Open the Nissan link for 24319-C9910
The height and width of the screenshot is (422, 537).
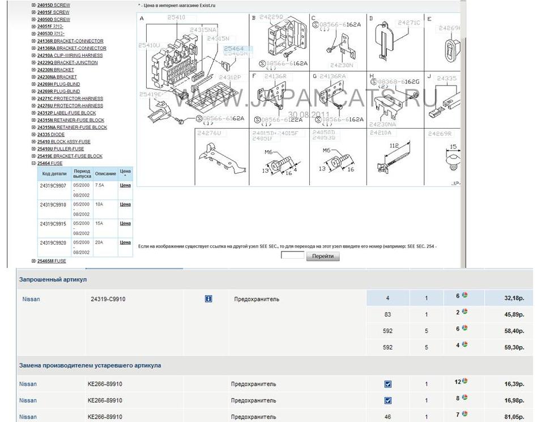31,299
